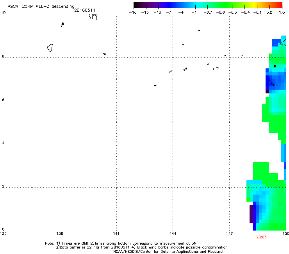Click the colorbar label -7

pyautogui.click(x=169, y=13)
